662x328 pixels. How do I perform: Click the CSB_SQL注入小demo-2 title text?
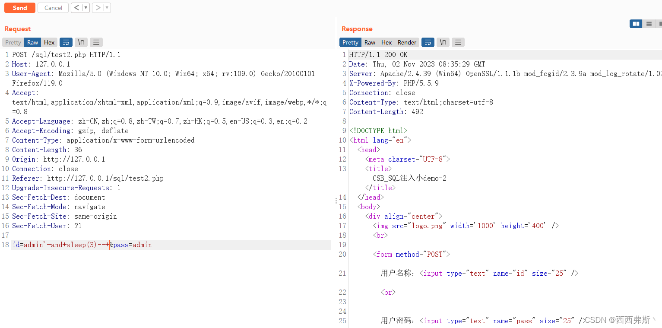click(x=409, y=178)
